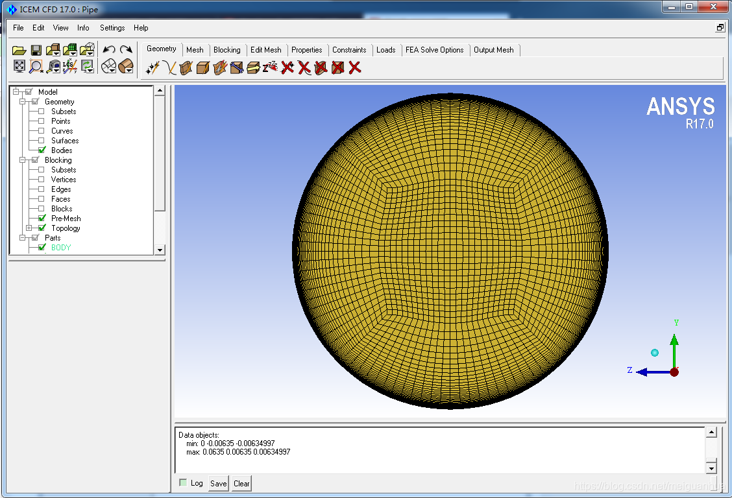Collapse the Model tree node
Viewport: 732px width, 498px height.
coord(16,92)
